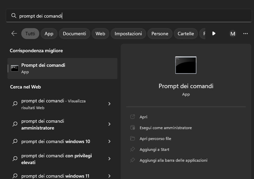Expand chevron for 'prompt dei comandi amministratore'
Viewport: 254px width, 179px height.
pyautogui.click(x=110, y=124)
